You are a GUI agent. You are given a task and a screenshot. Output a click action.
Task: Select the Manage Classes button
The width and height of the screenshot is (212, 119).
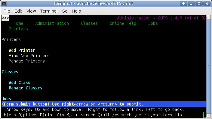point(26,88)
